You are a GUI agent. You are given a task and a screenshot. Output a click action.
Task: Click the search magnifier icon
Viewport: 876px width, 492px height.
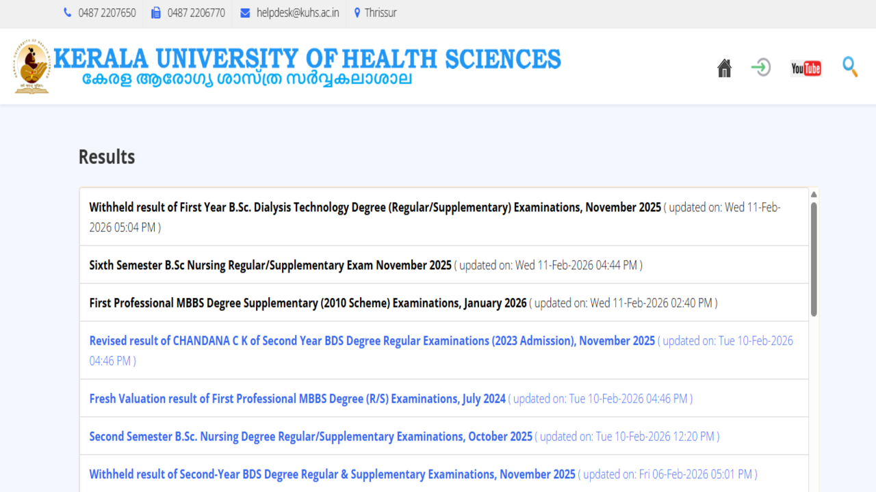849,67
